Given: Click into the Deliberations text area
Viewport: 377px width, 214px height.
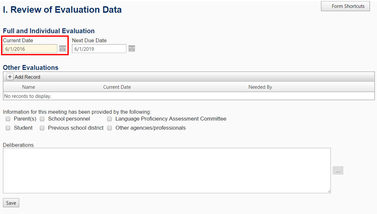Looking at the screenshot, I should click(x=166, y=170).
